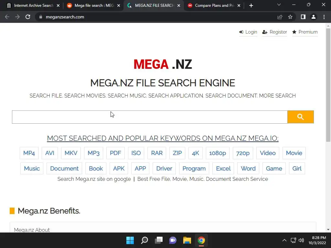
Task: Click the Video keyword
Action: click(x=268, y=153)
